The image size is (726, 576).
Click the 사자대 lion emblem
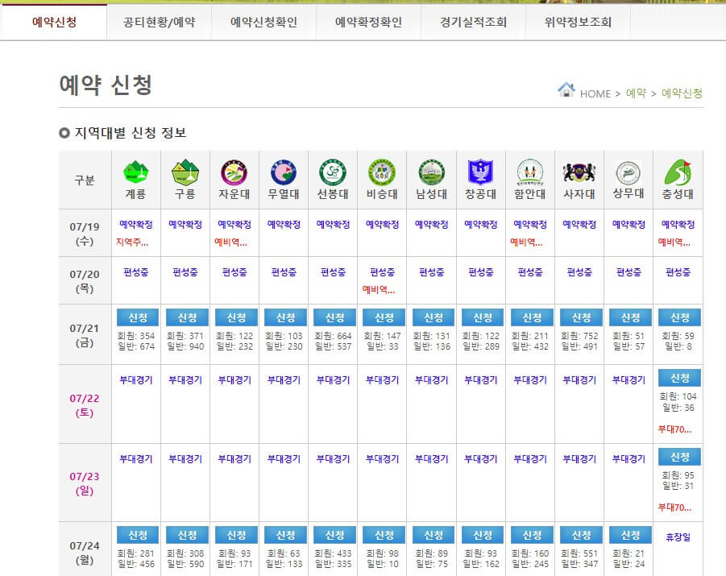[579, 170]
